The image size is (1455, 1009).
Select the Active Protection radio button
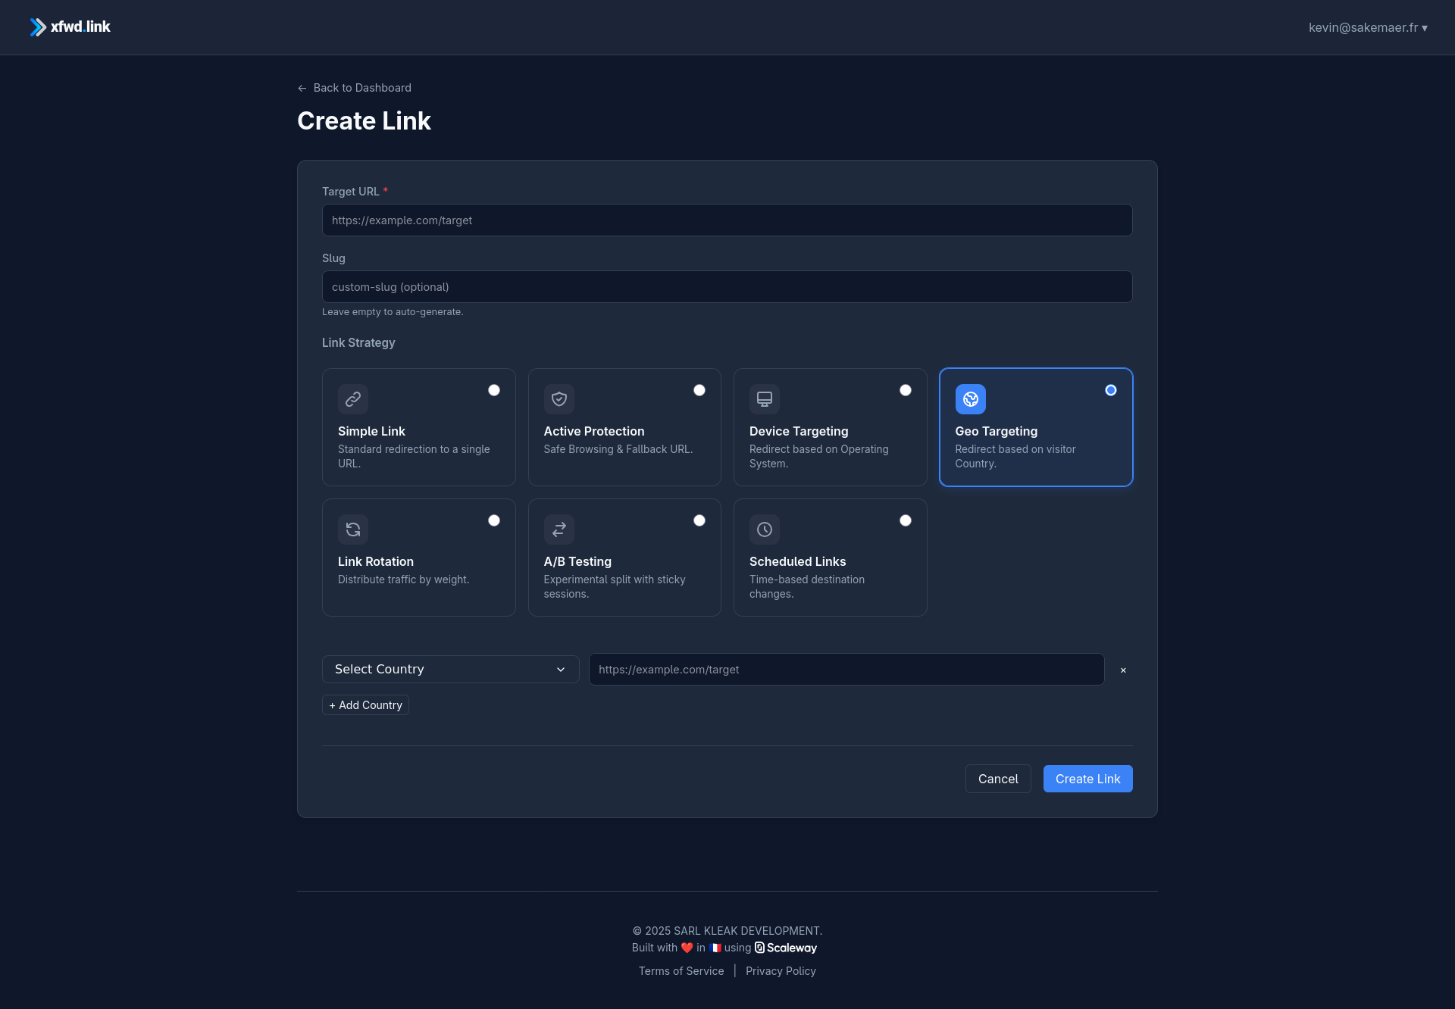(x=699, y=390)
